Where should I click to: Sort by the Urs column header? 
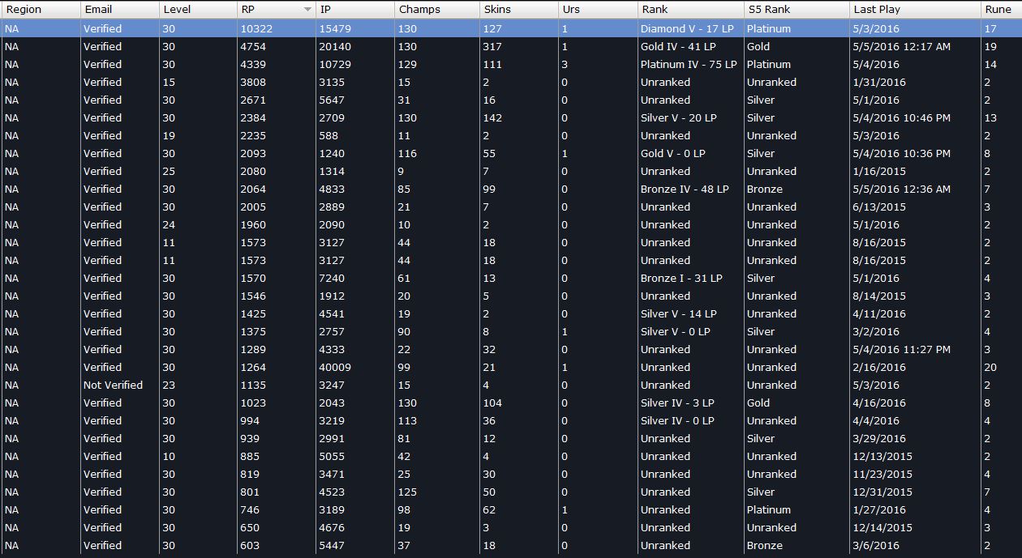click(x=598, y=10)
